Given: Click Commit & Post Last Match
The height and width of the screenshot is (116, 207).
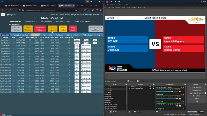Looking at the screenshot, I should (96, 29).
